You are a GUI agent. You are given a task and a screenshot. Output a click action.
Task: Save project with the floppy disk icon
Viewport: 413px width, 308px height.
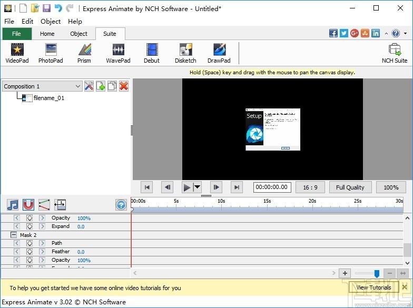46,8
